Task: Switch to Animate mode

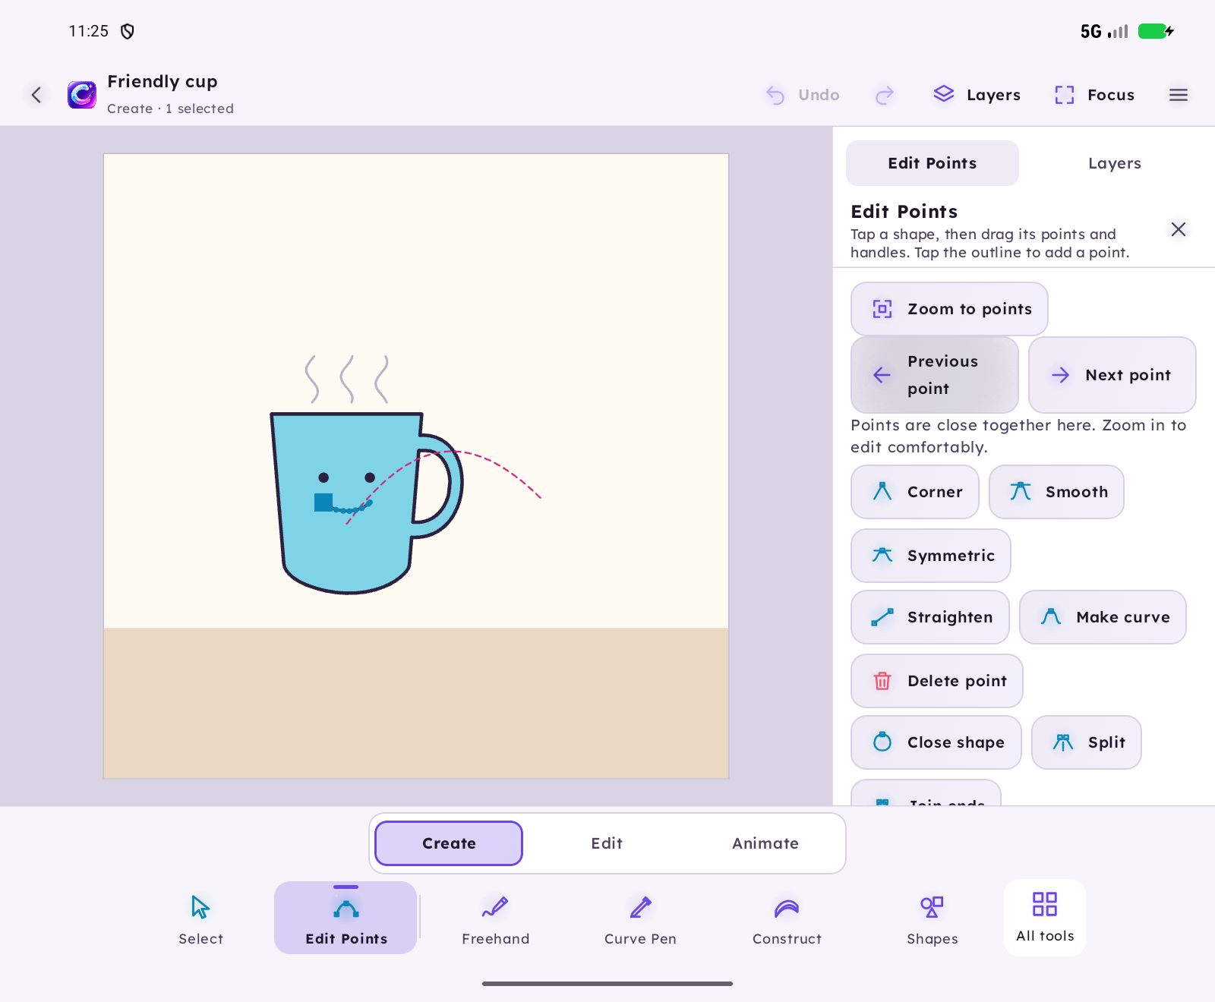Action: (765, 843)
